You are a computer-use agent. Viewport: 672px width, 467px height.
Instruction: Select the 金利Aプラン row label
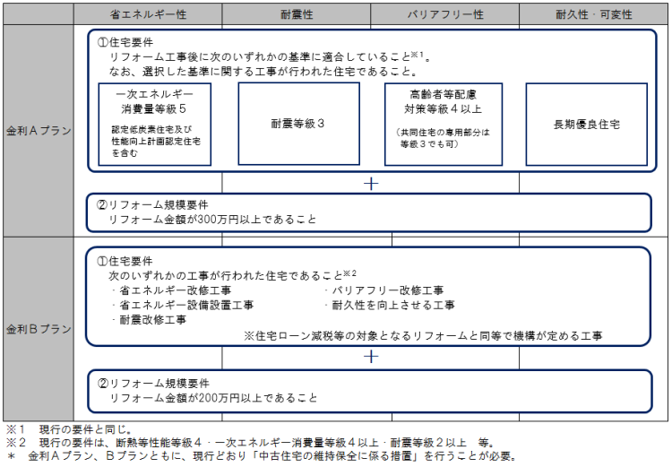[x=39, y=131]
